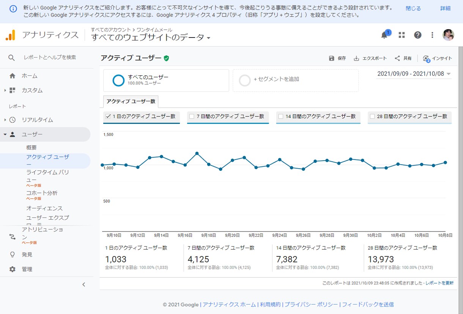Select the アクティブ ユーザー数 tab
The width and height of the screenshot is (463, 314).
click(131, 102)
